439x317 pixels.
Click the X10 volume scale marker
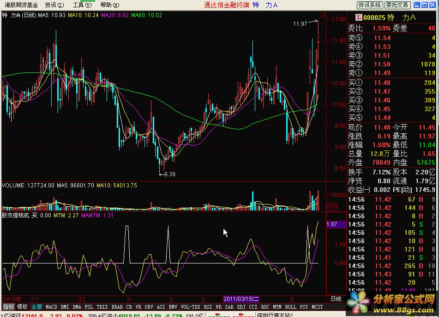pyautogui.click(x=332, y=206)
